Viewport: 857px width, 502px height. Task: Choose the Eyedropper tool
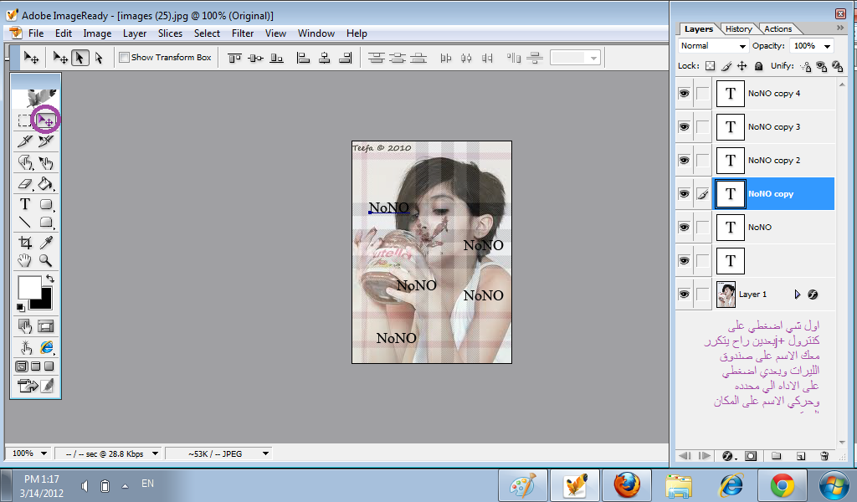coord(46,243)
